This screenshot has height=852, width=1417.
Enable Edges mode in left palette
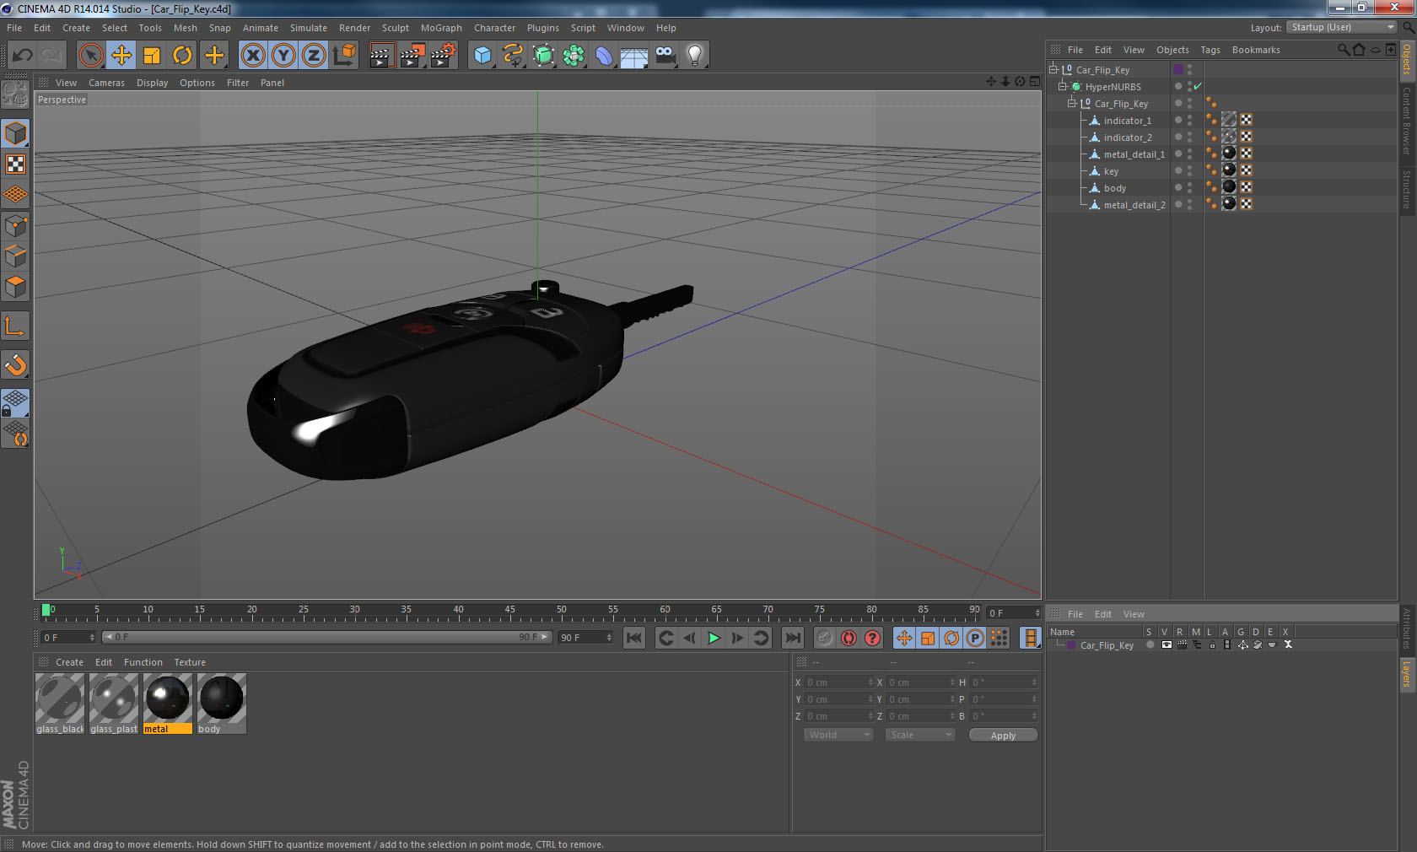(x=15, y=256)
